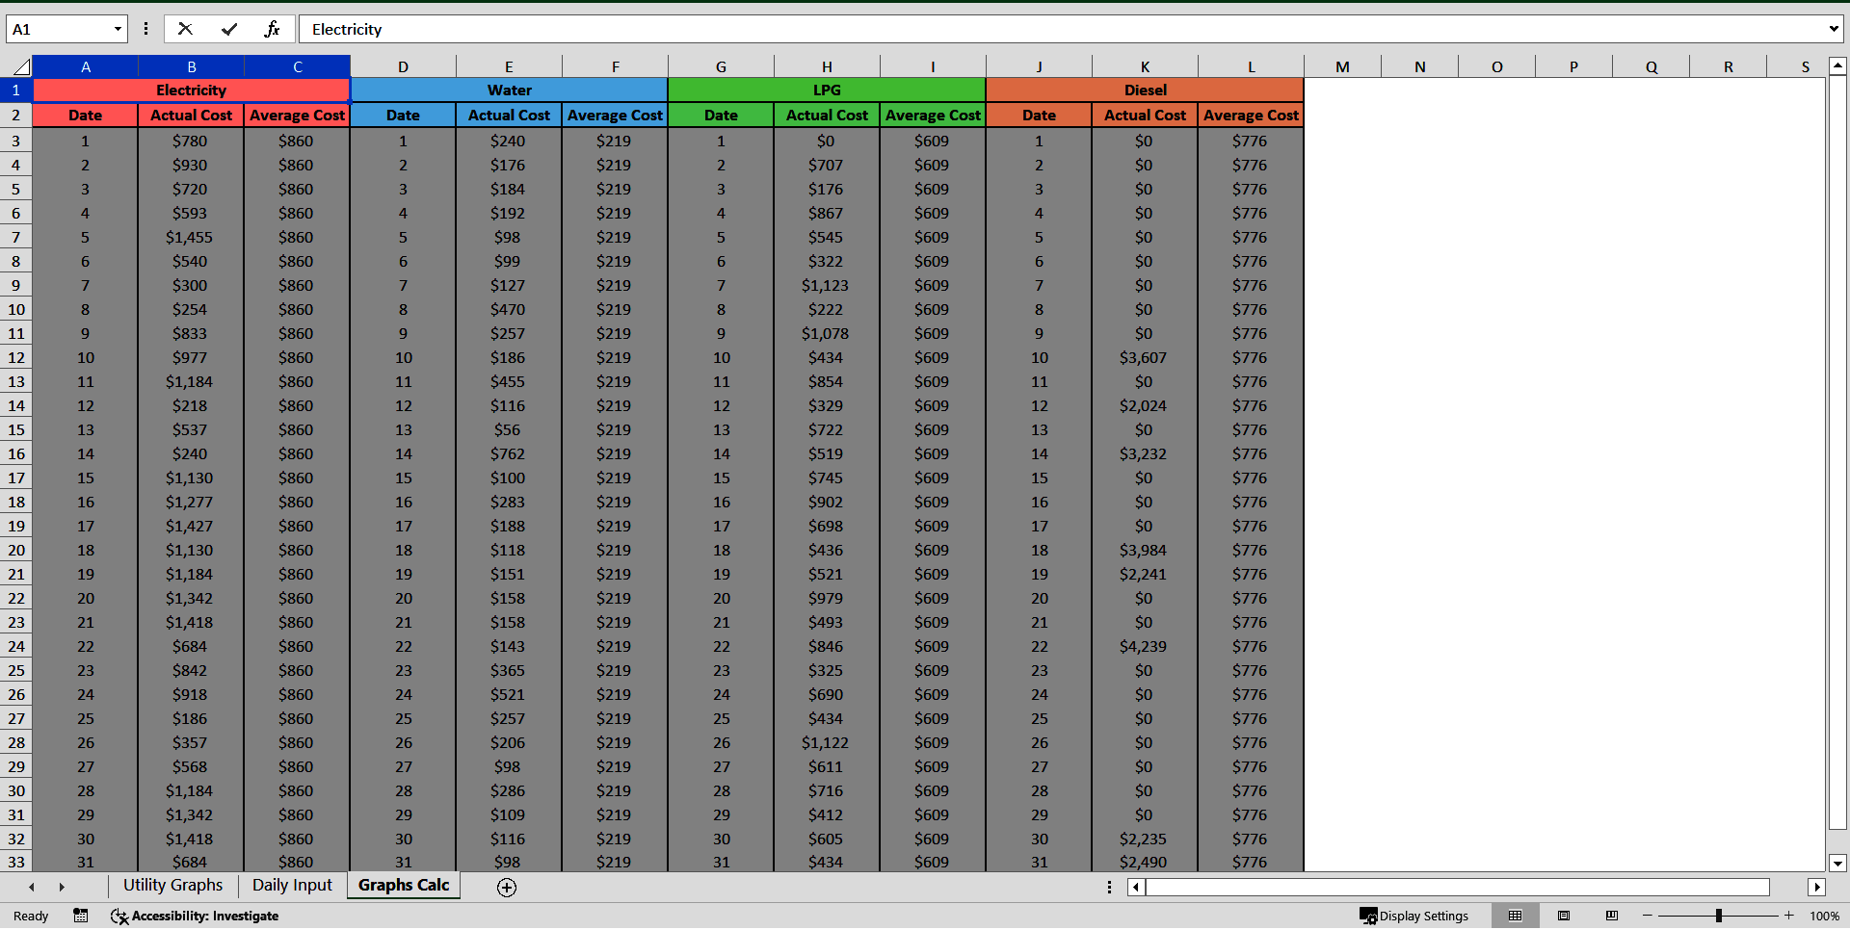Select Water cost cell $762
1850x930 pixels.
(509, 453)
